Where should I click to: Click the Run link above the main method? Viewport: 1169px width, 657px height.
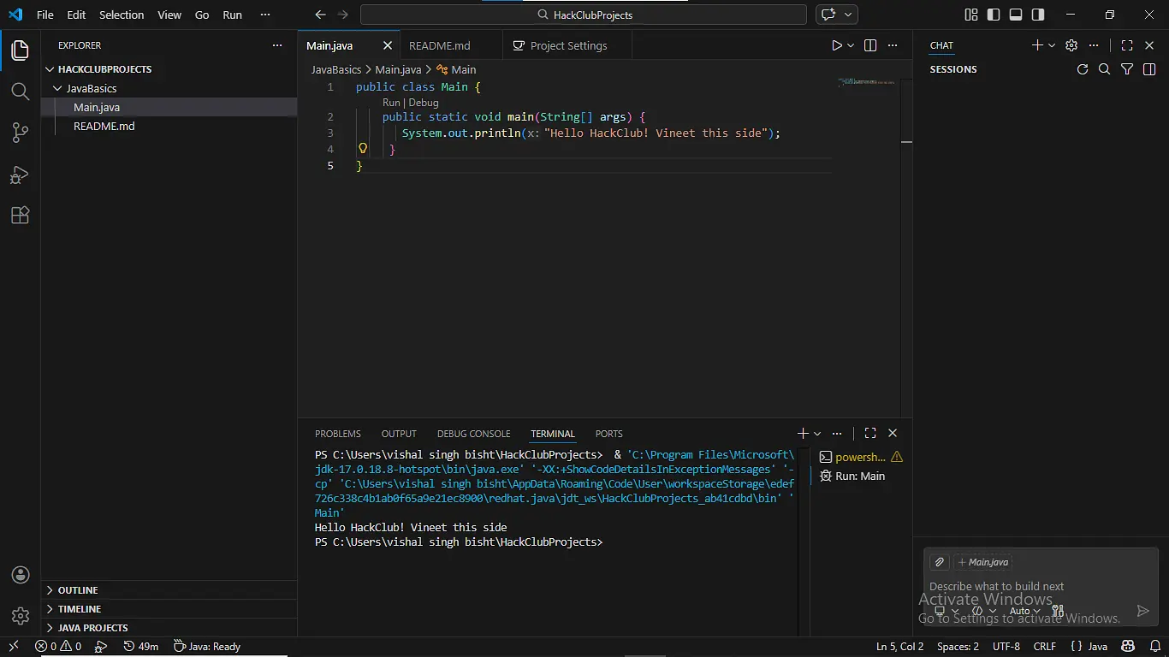click(391, 102)
